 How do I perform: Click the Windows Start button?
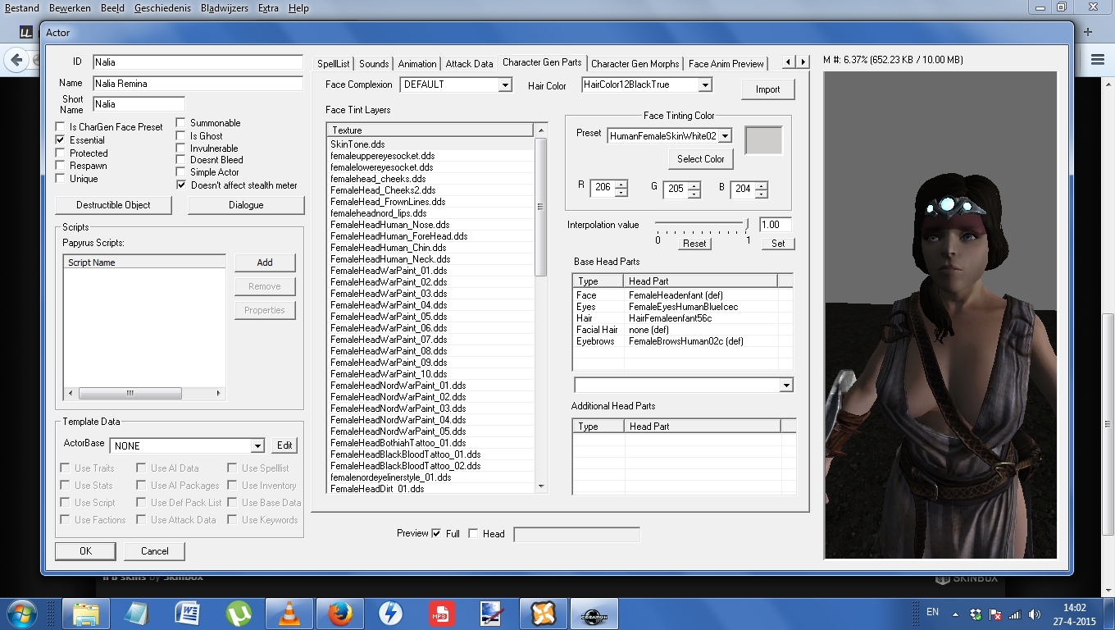[21, 613]
